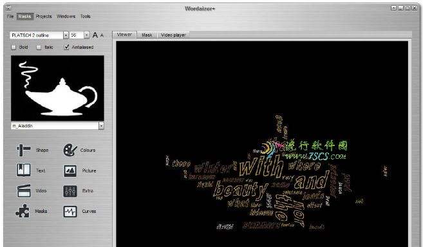423x247 pixels.
Task: Click the word cloud viewer canvas
Action: point(262,143)
